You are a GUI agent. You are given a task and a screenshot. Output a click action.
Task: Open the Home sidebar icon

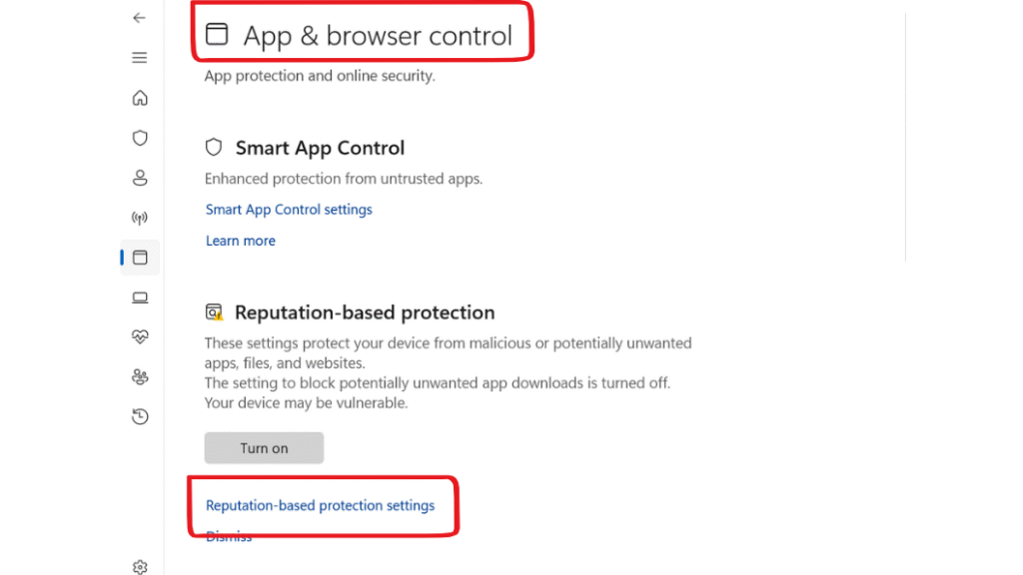[x=140, y=98]
